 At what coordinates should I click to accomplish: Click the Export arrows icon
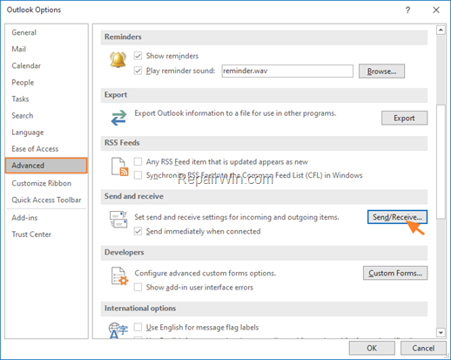119,118
